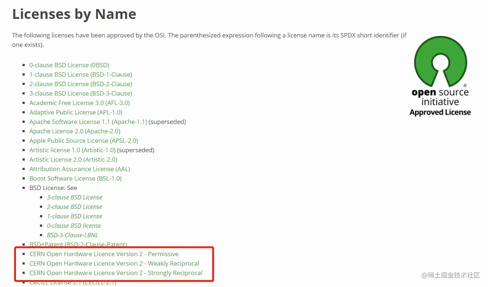
Task: Follow the italic 0-clause BSD license sub-link
Action: click(74, 226)
